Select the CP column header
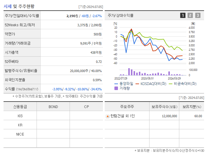 pyautogui.click(x=86, y=107)
